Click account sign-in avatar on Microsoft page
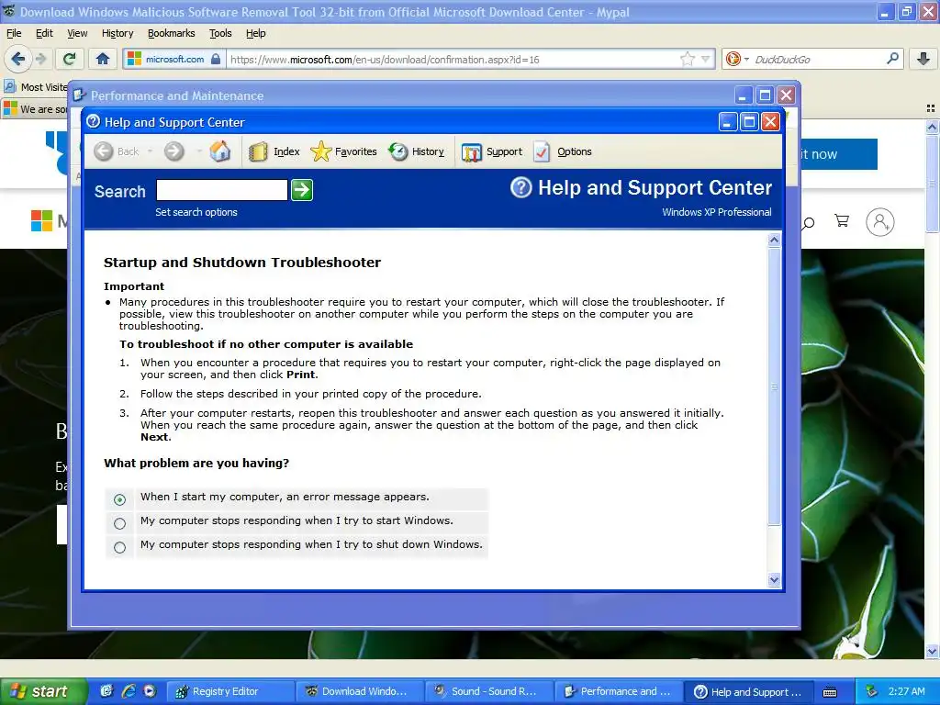 (880, 222)
